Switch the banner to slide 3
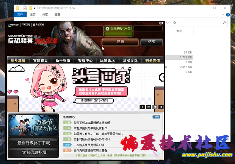 point(155,107)
